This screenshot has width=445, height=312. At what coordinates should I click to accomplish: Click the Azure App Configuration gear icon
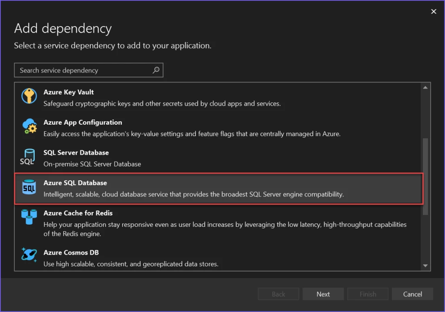29,126
